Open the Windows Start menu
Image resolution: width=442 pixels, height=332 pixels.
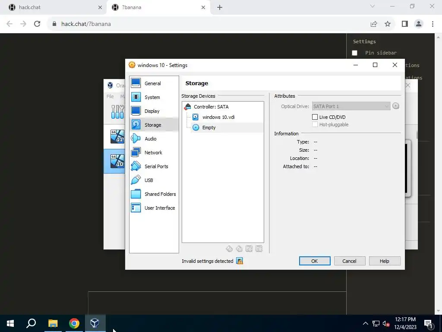[10, 323]
